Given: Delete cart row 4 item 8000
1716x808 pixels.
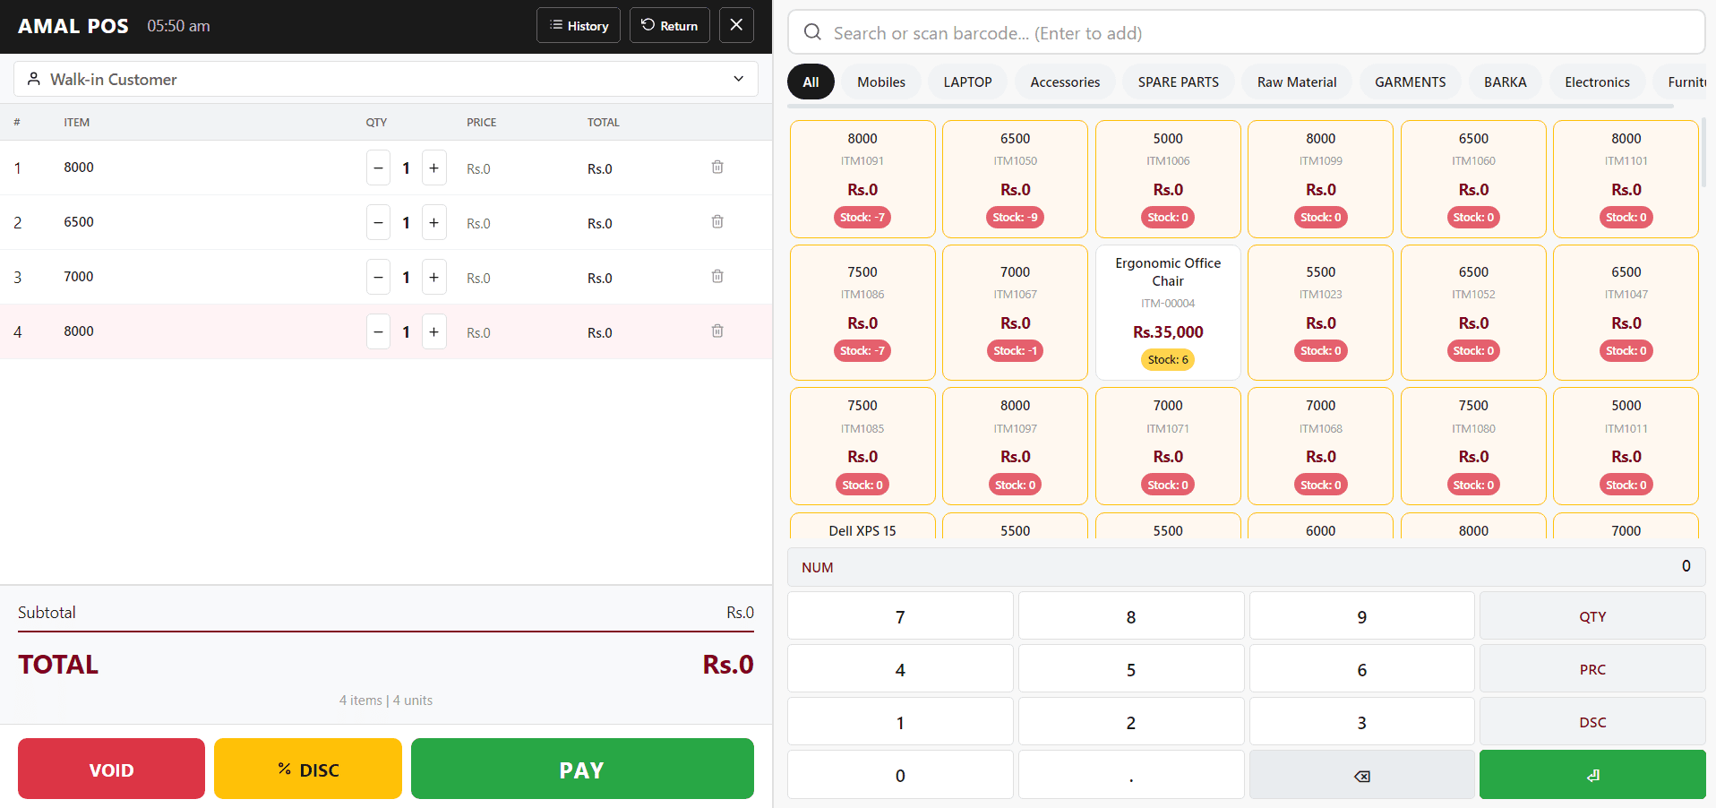Looking at the screenshot, I should pyautogui.click(x=717, y=331).
